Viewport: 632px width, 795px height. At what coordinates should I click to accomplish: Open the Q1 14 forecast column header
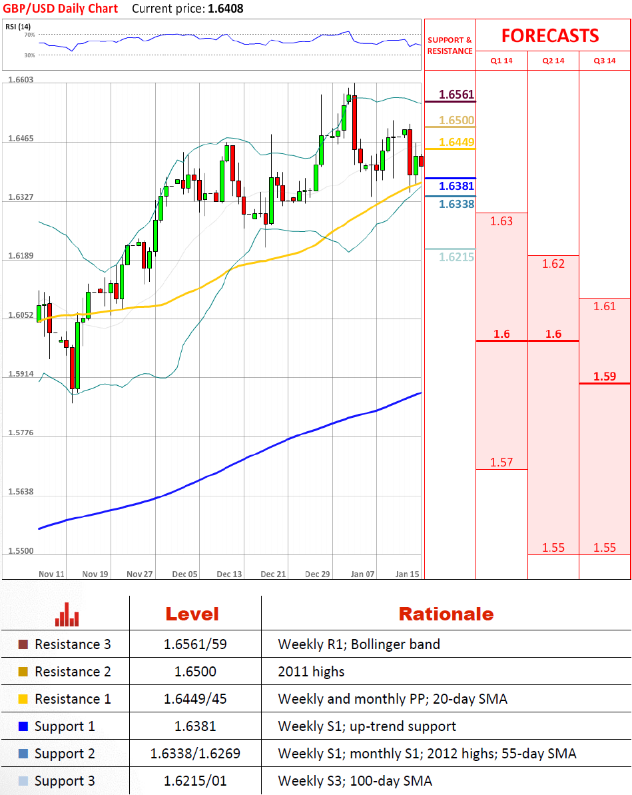click(501, 61)
